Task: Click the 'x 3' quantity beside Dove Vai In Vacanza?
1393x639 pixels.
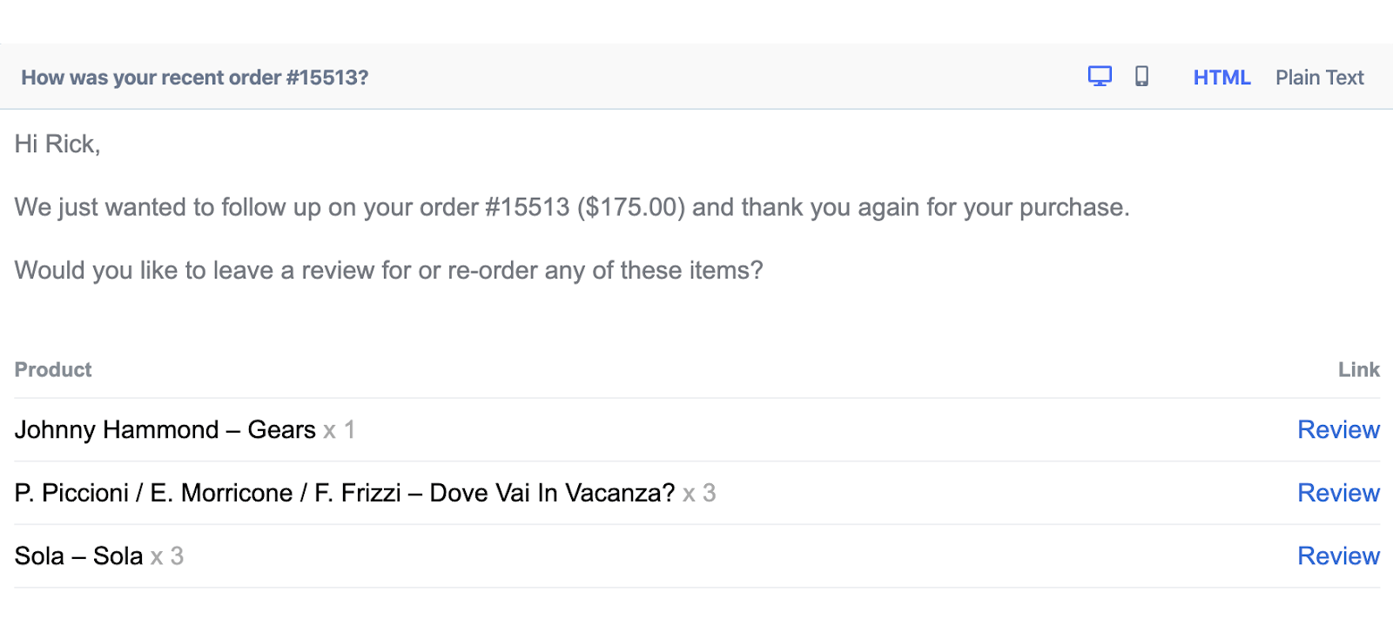Action: tap(699, 493)
